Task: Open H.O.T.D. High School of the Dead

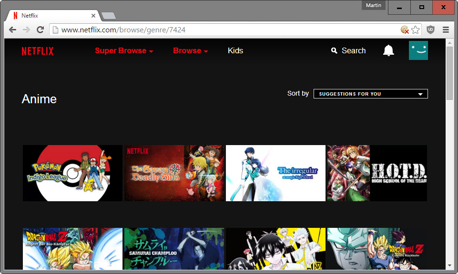Action: point(377,173)
